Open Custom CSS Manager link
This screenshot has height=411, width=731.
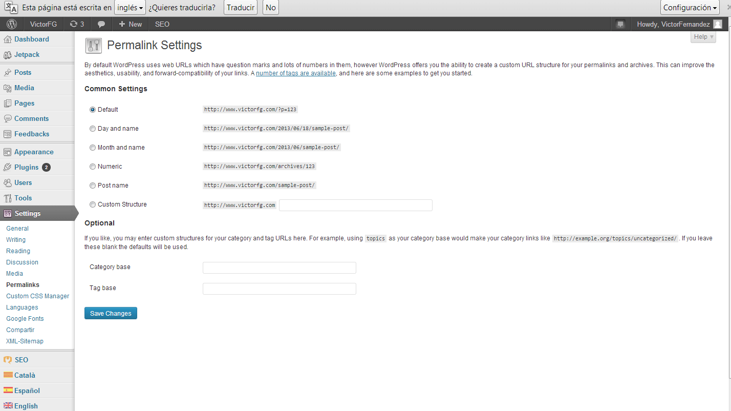37,296
